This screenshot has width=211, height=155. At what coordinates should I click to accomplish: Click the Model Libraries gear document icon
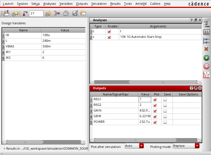pos(48,13)
